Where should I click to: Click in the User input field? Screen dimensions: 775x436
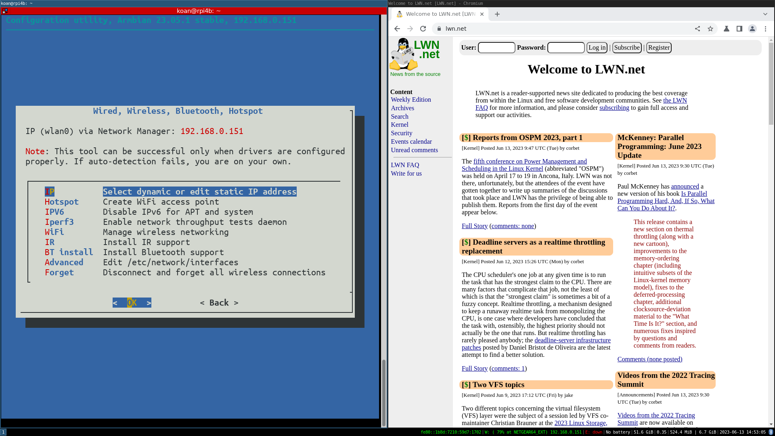point(496,48)
